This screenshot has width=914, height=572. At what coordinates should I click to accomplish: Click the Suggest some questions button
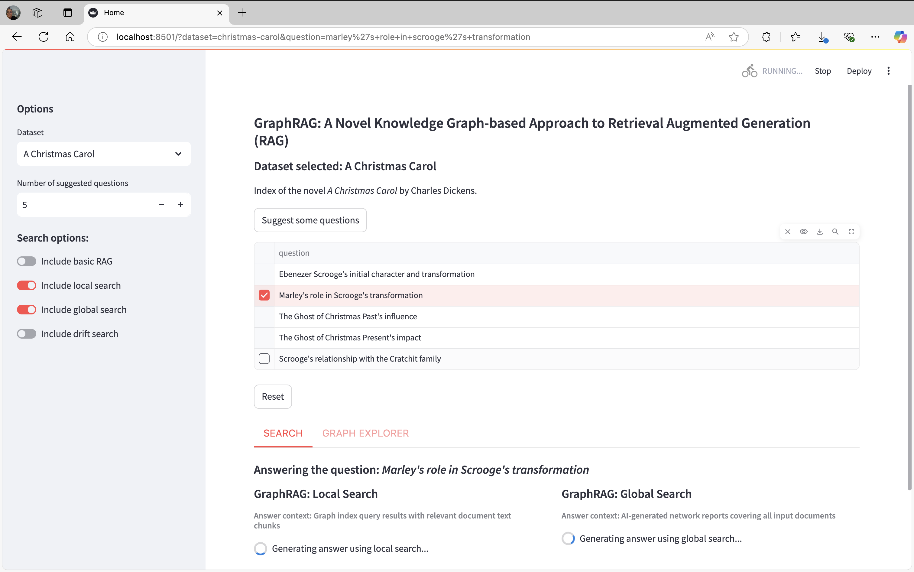coord(310,220)
